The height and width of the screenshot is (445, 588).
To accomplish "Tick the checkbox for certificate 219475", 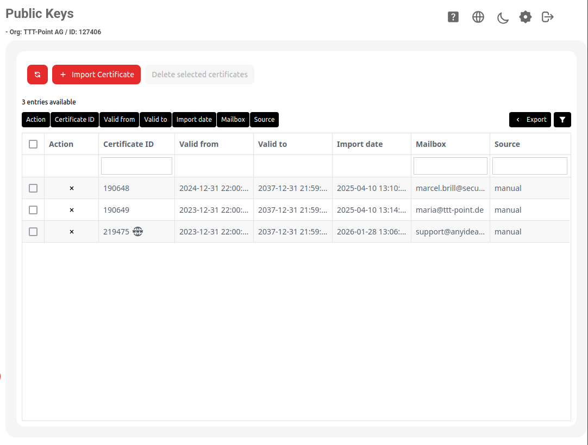I will click(33, 232).
